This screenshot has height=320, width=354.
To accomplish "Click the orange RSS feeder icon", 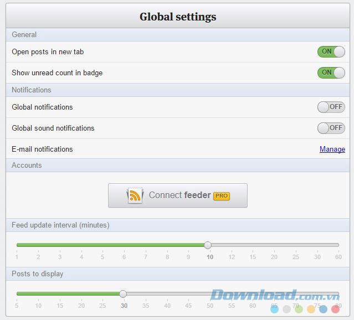I will [135, 195].
